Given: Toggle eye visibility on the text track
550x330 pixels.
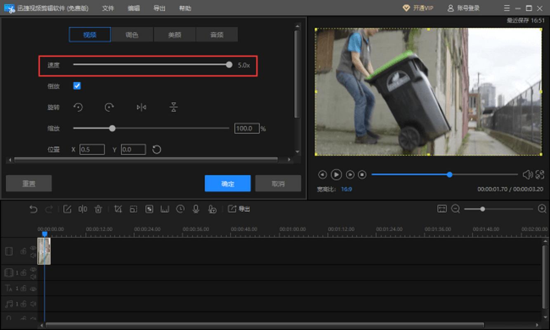Looking at the screenshot, I should (33, 289).
